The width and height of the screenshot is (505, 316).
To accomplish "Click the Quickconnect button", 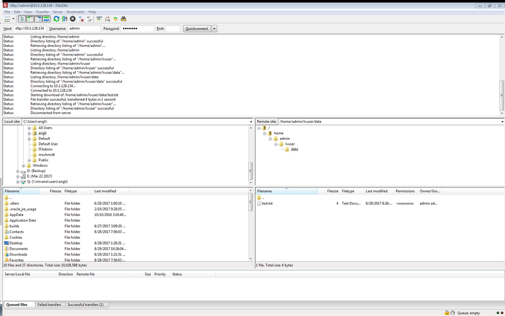I will (x=197, y=29).
